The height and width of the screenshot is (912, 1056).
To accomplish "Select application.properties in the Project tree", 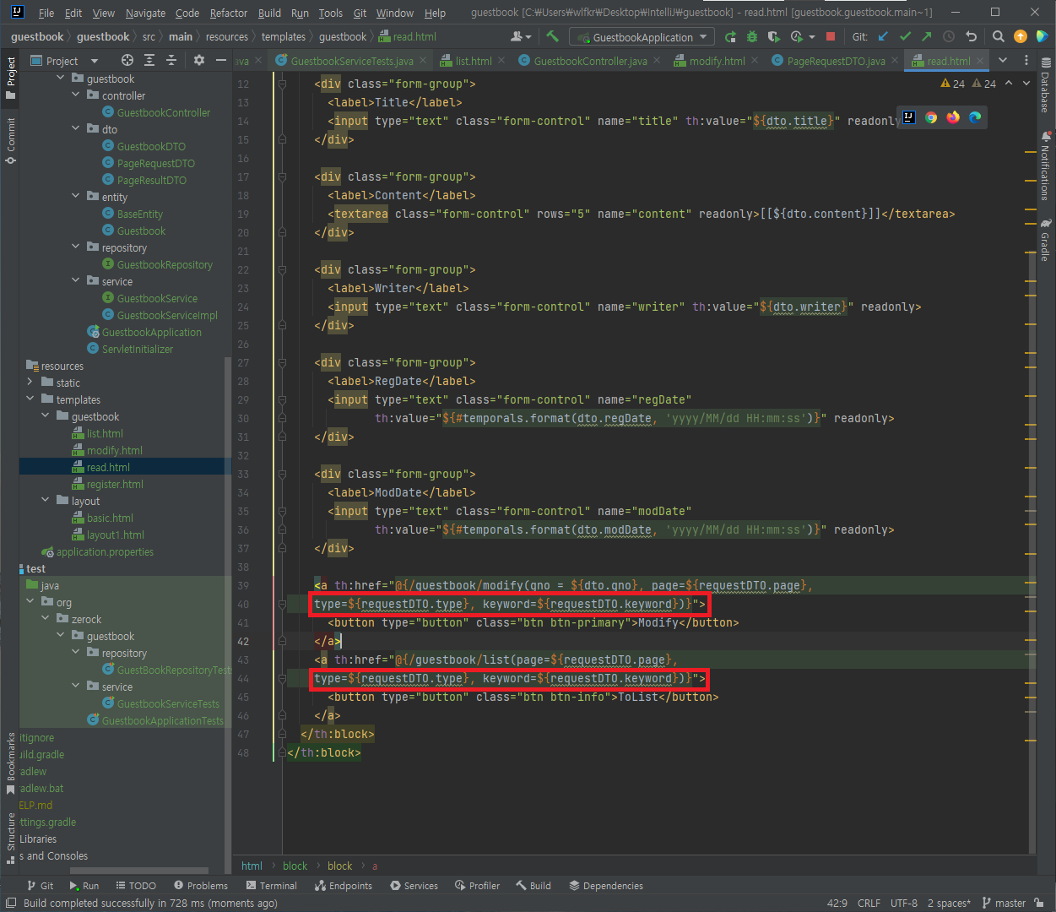I will [105, 551].
